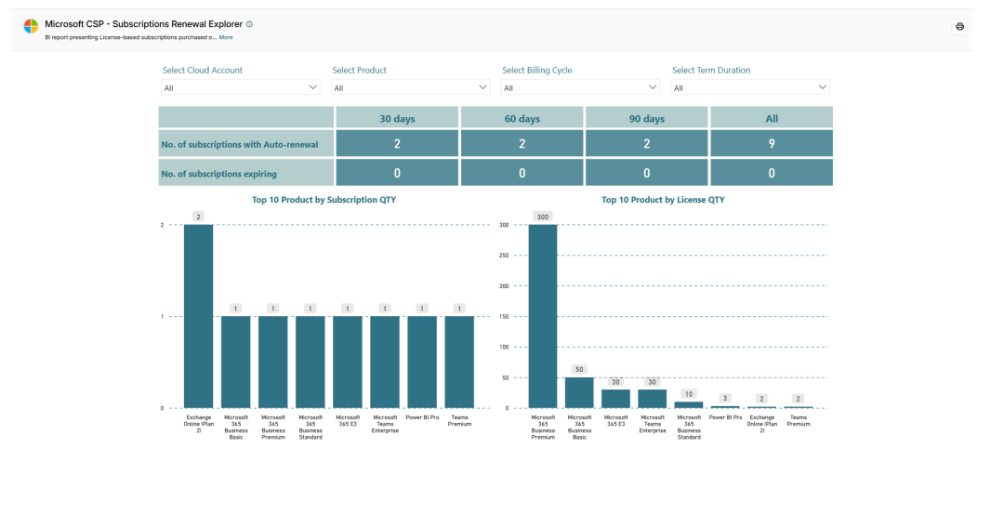
Task: Click the info icon beside the report title
Action: pos(250,24)
